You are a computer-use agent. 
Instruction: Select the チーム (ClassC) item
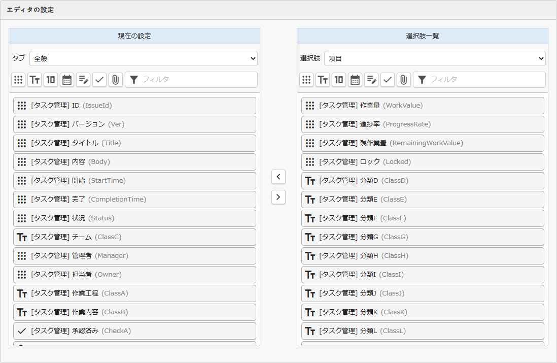(134, 237)
